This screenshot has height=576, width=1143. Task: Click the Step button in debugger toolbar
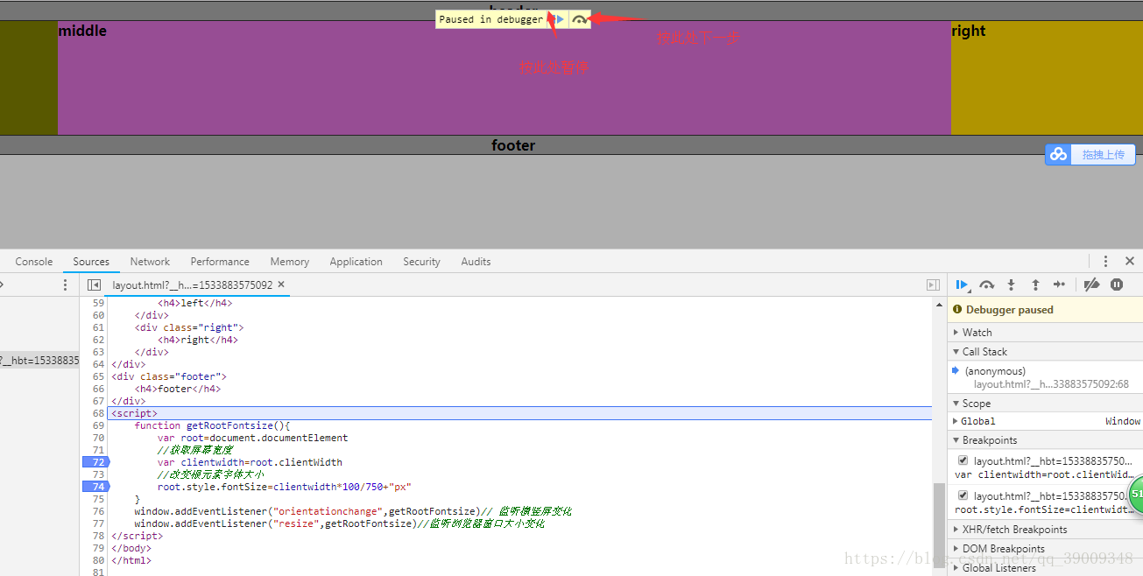(x=1060, y=284)
